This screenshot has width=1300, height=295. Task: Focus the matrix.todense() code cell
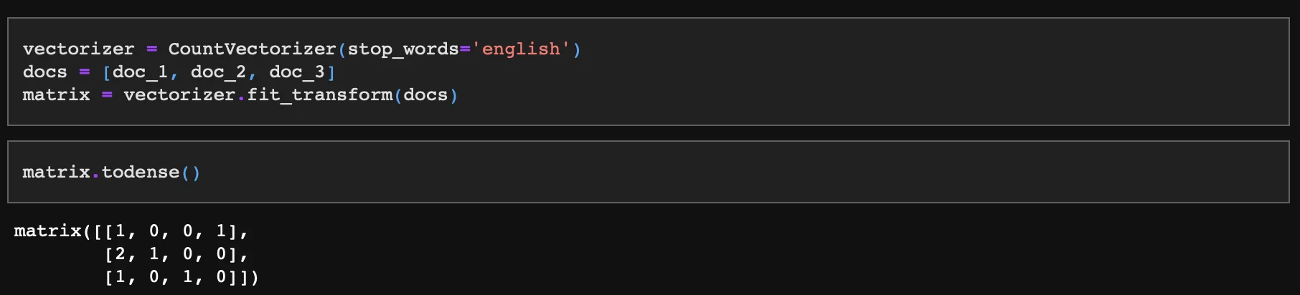[717, 172]
